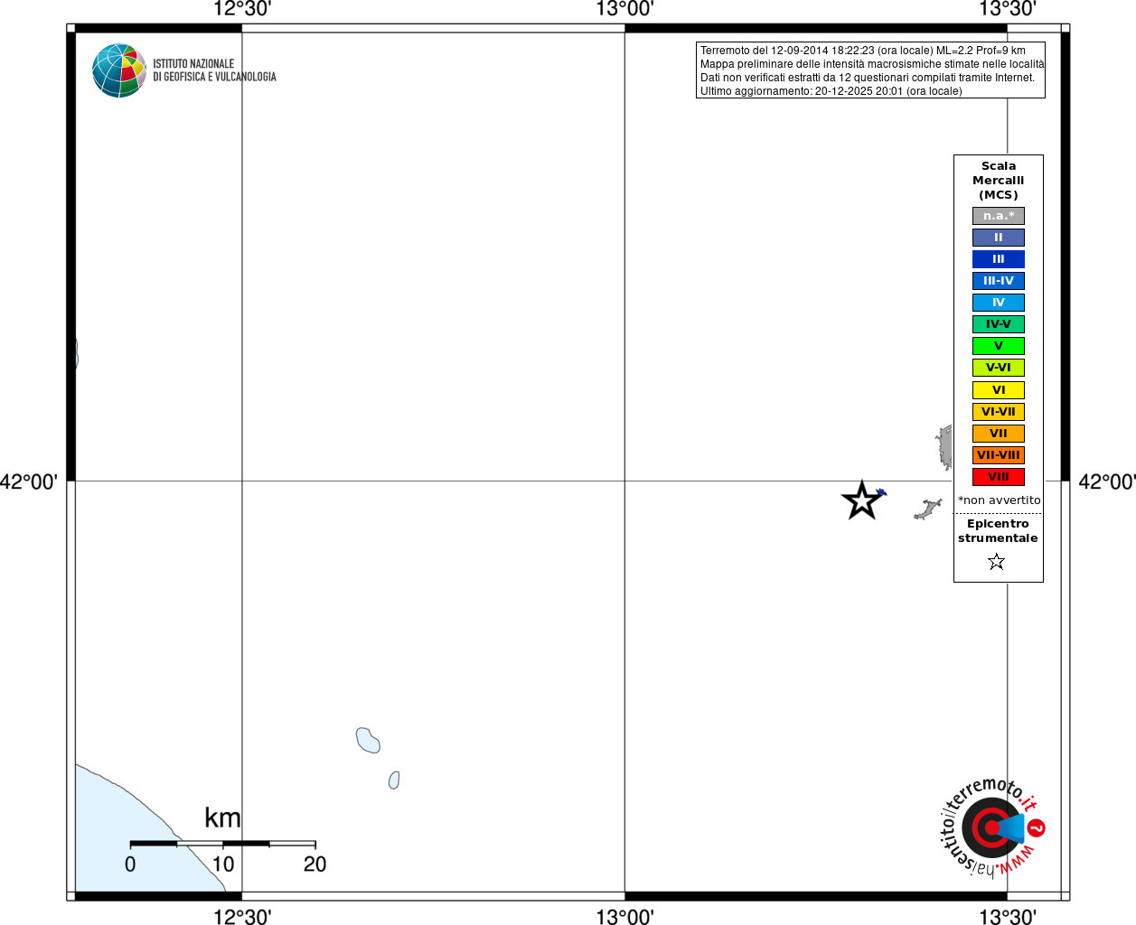1136x925 pixels.
Task: Click the smaller lake on the map
Action: [x=394, y=780]
